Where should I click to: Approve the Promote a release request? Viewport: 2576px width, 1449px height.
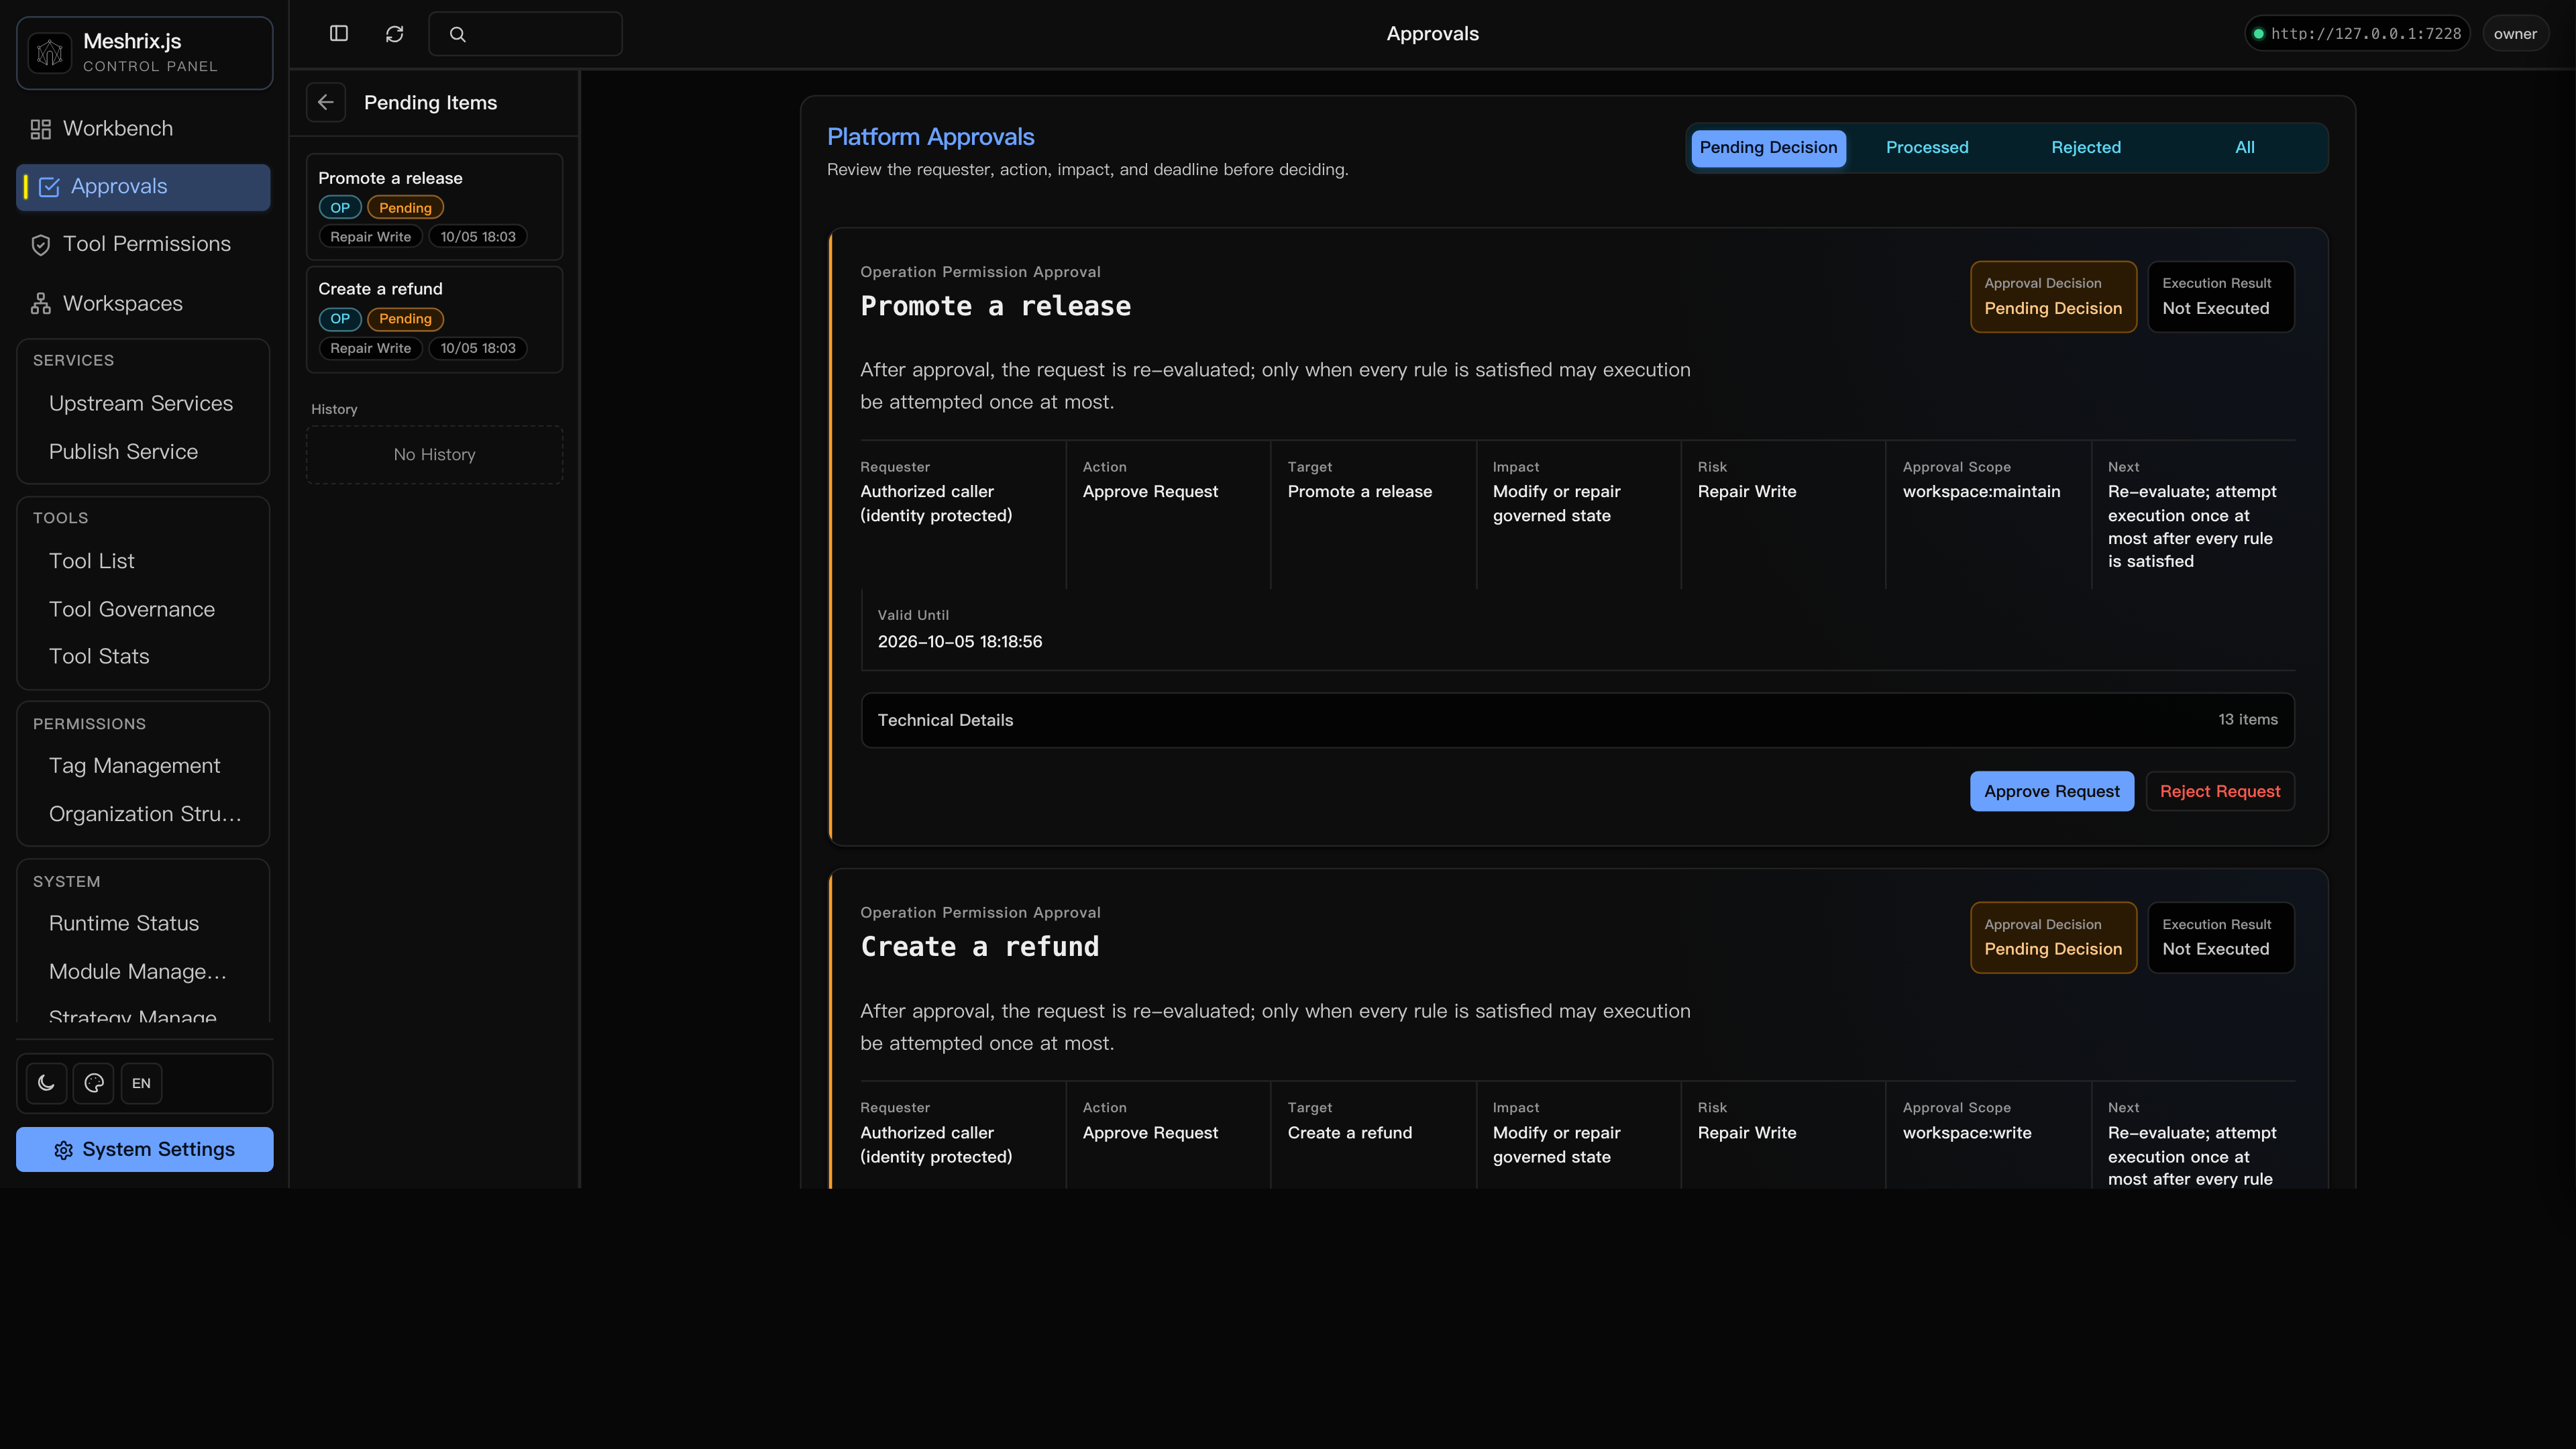pos(2051,791)
